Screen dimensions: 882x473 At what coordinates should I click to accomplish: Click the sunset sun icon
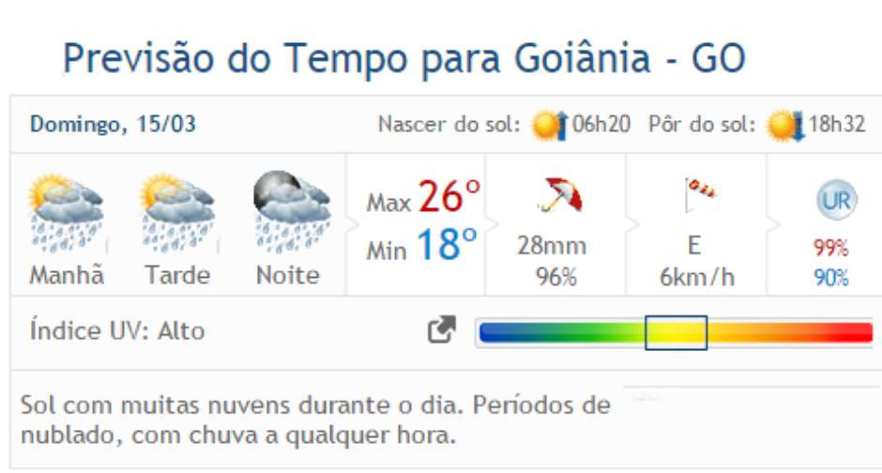tap(784, 125)
